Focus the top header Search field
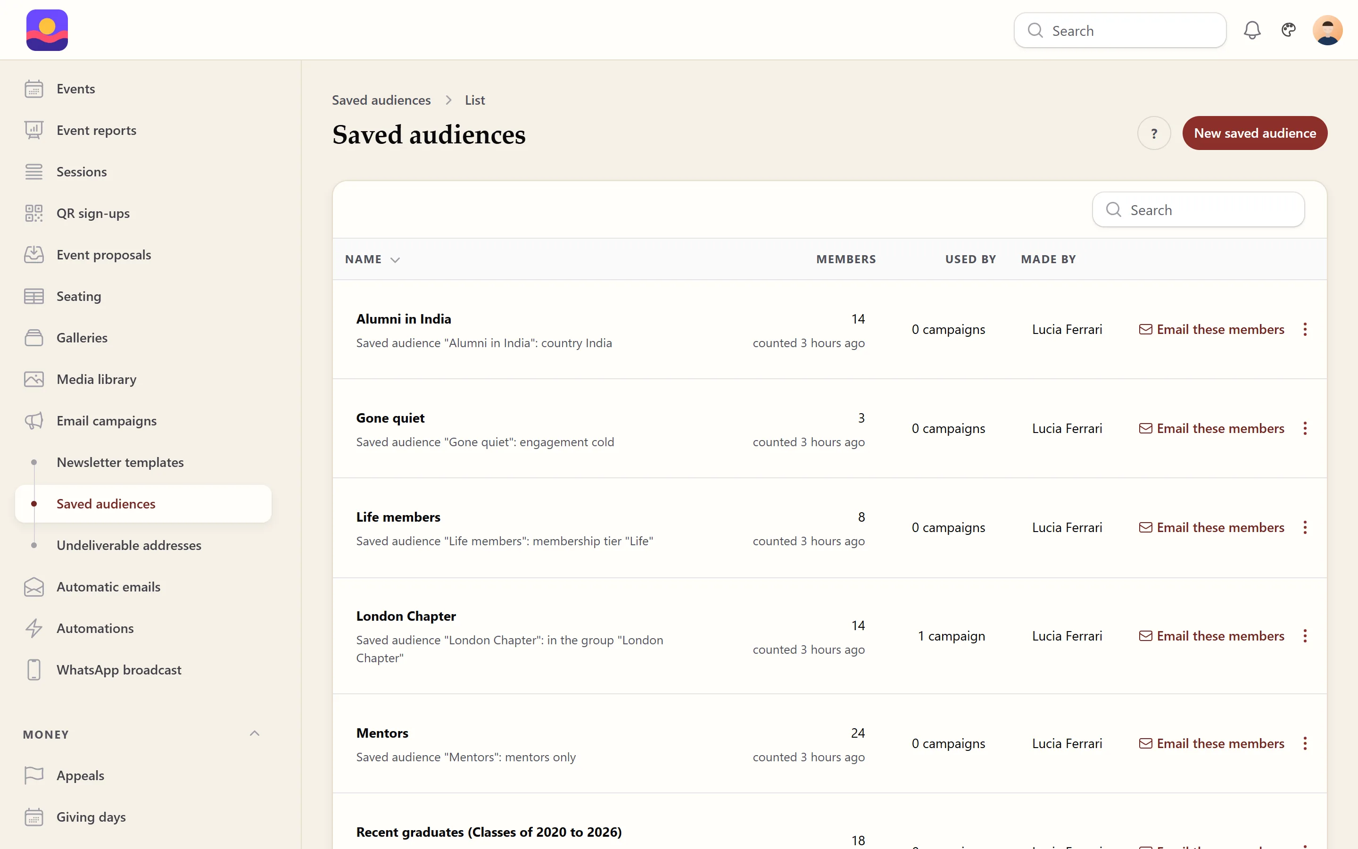Viewport: 1358px width, 849px height. click(1119, 30)
